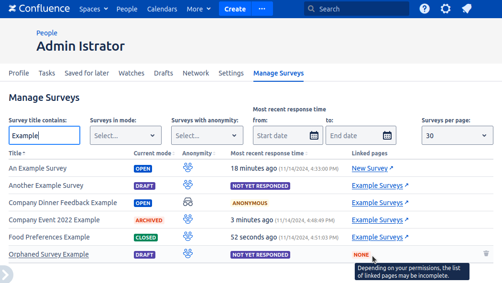
Task: Open the Settings tab
Action: [231, 73]
